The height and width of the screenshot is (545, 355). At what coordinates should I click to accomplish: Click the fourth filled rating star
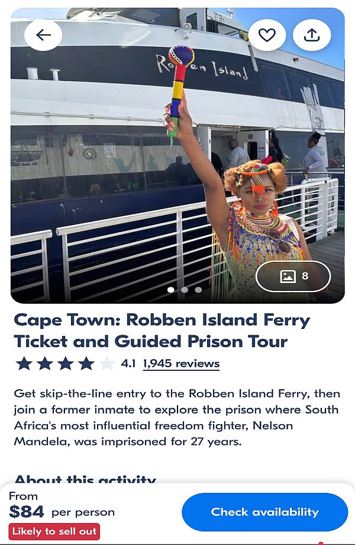click(x=86, y=364)
